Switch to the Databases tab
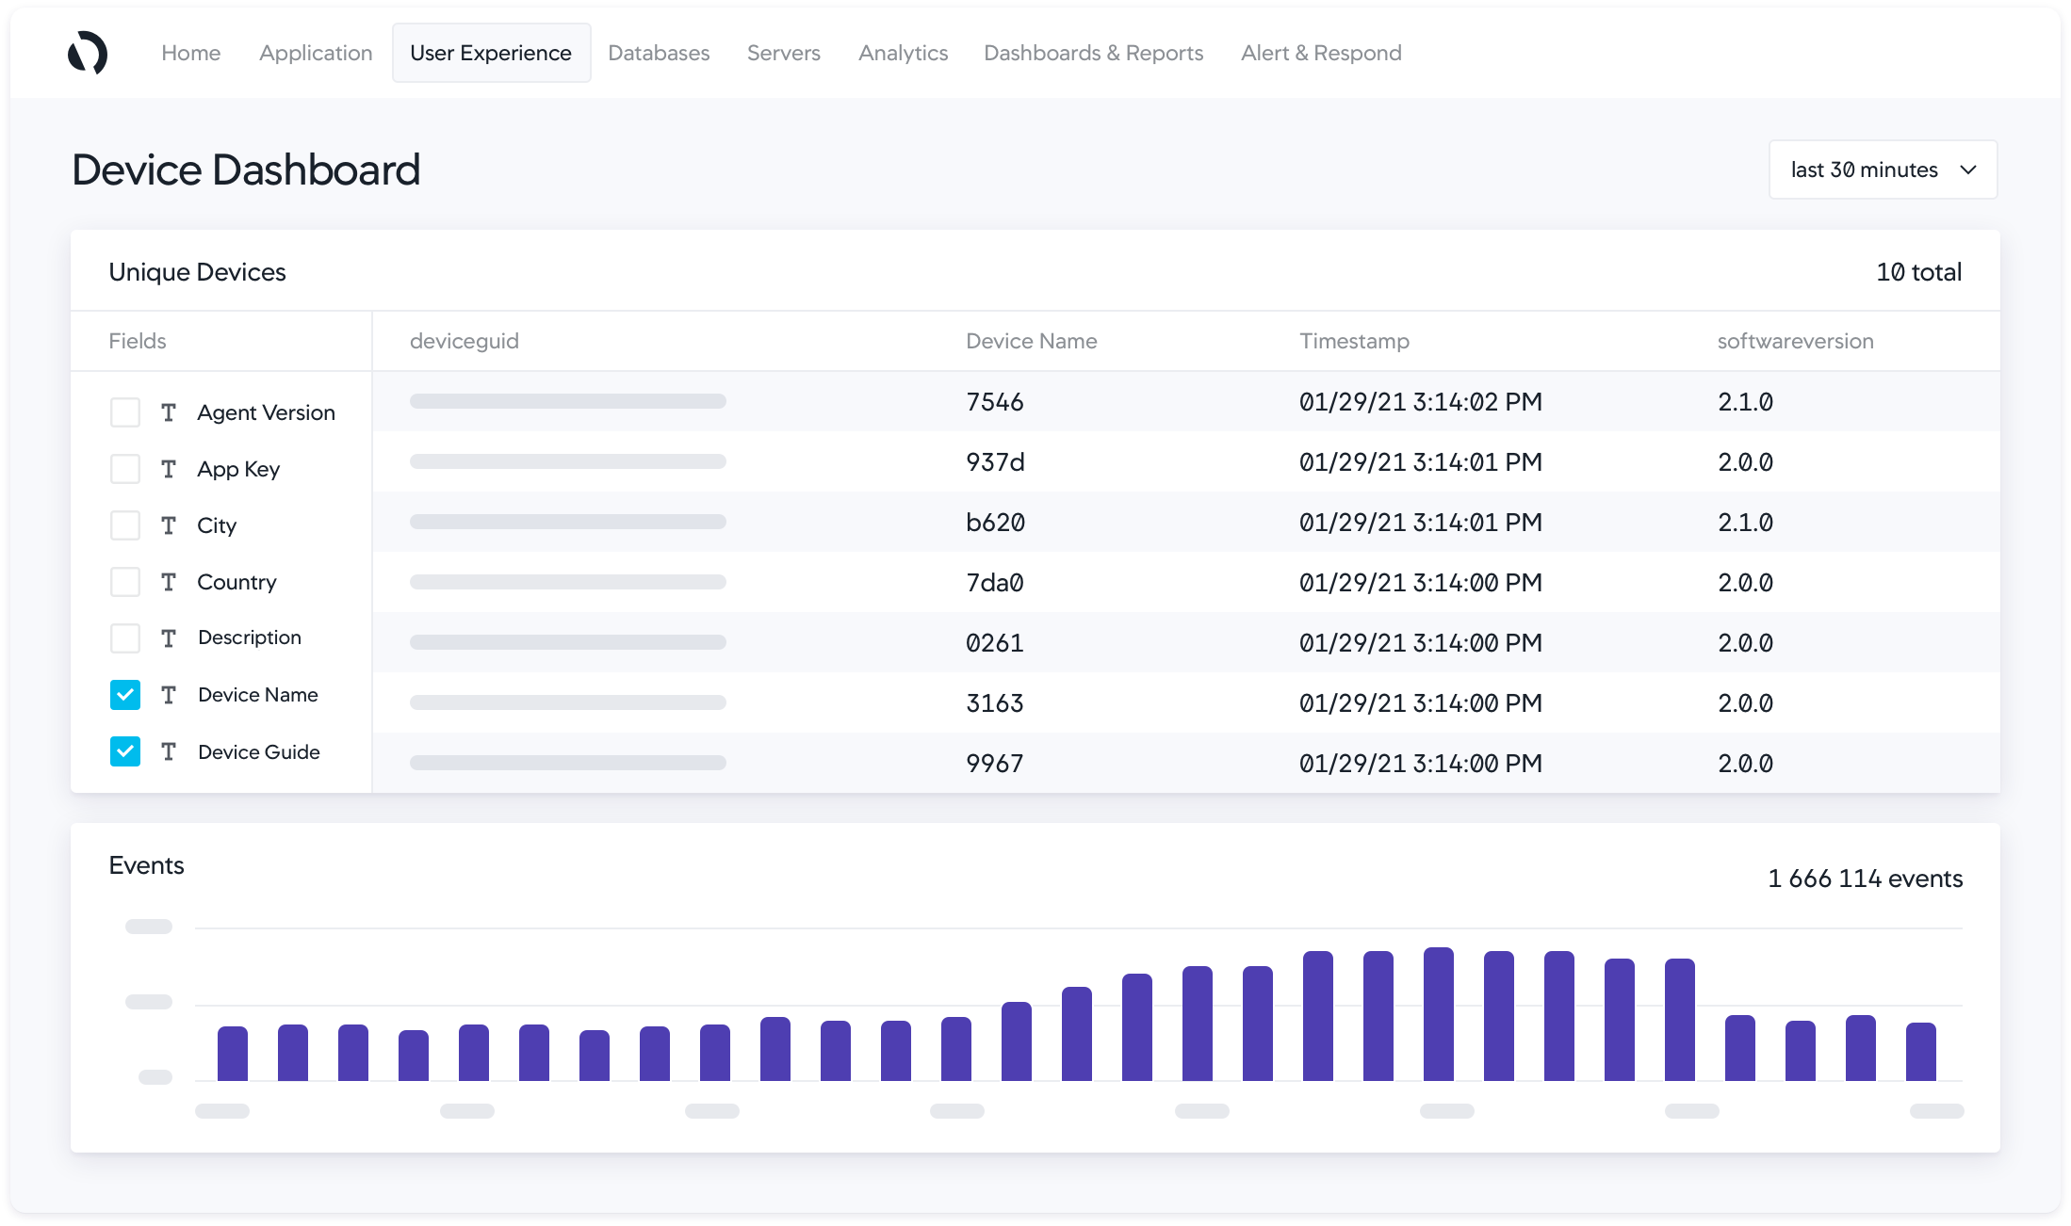 tap(659, 53)
